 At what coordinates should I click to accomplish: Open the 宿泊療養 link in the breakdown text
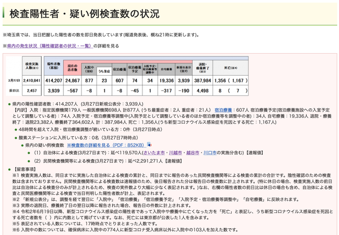coord(223,110)
